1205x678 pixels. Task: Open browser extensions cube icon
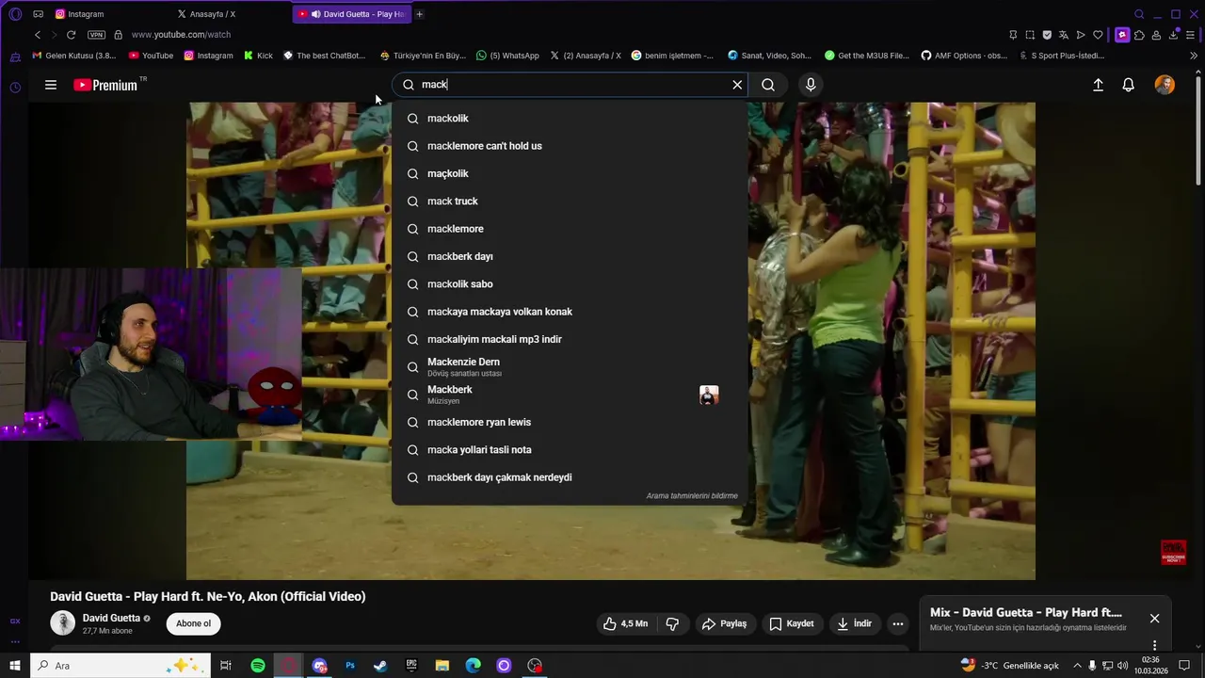pyautogui.click(x=1139, y=35)
